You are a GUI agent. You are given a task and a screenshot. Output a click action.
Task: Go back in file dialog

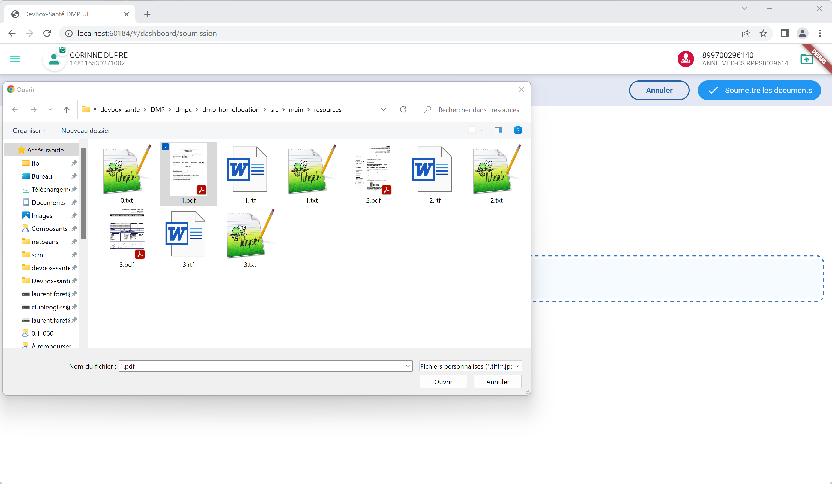click(x=15, y=110)
